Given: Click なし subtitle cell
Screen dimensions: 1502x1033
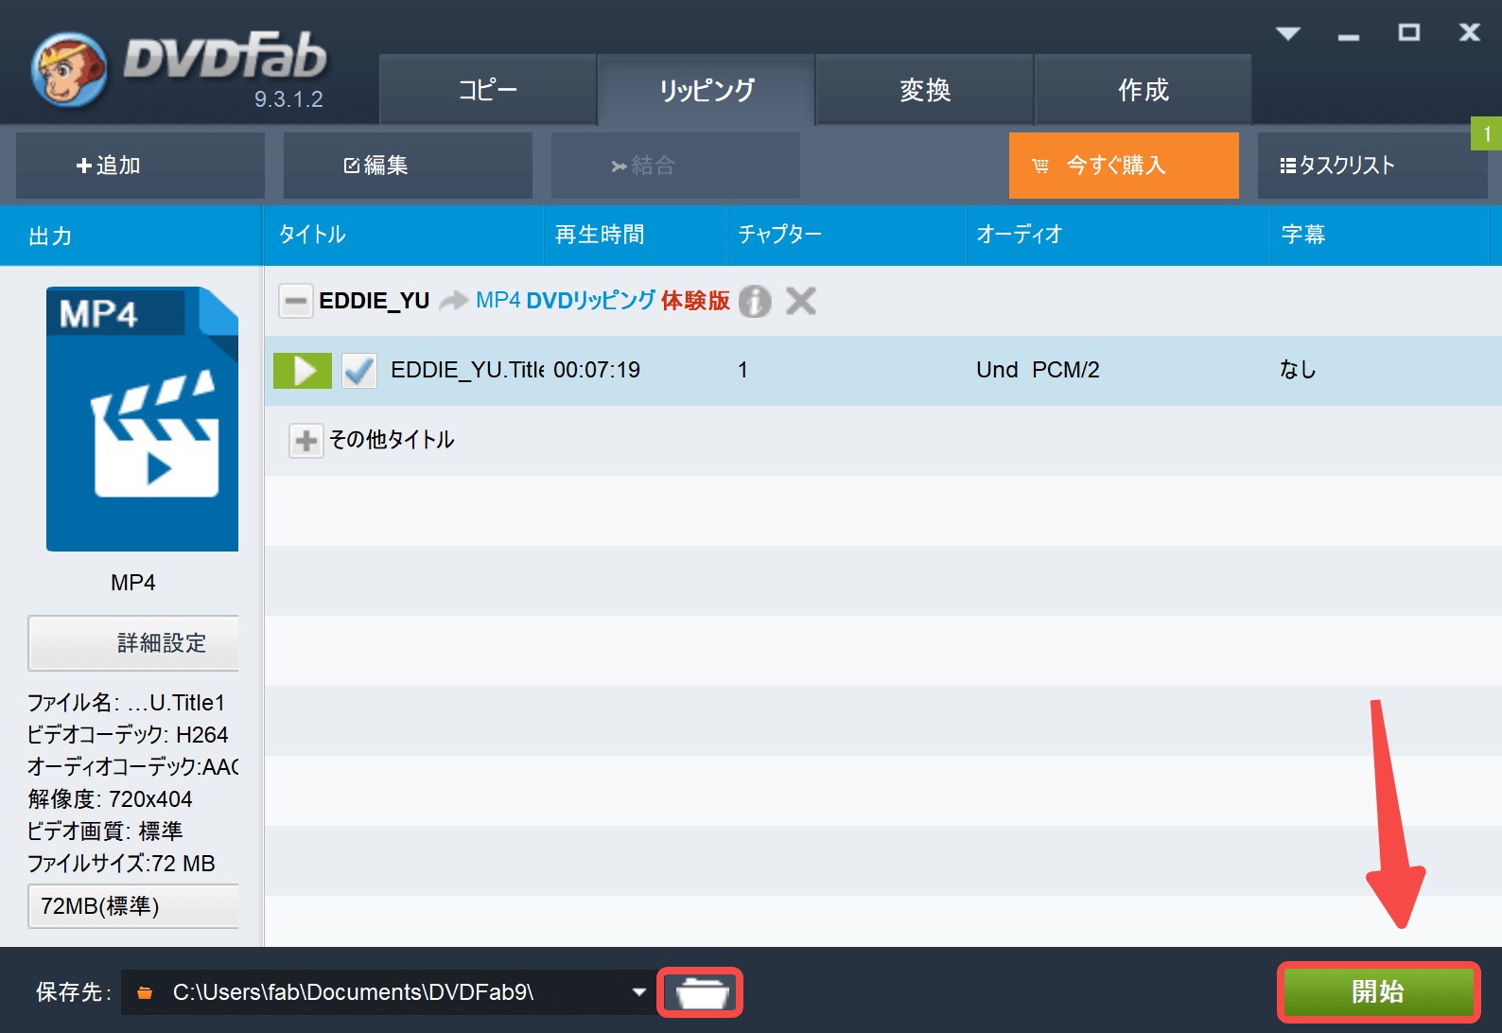Looking at the screenshot, I should [x=1298, y=370].
